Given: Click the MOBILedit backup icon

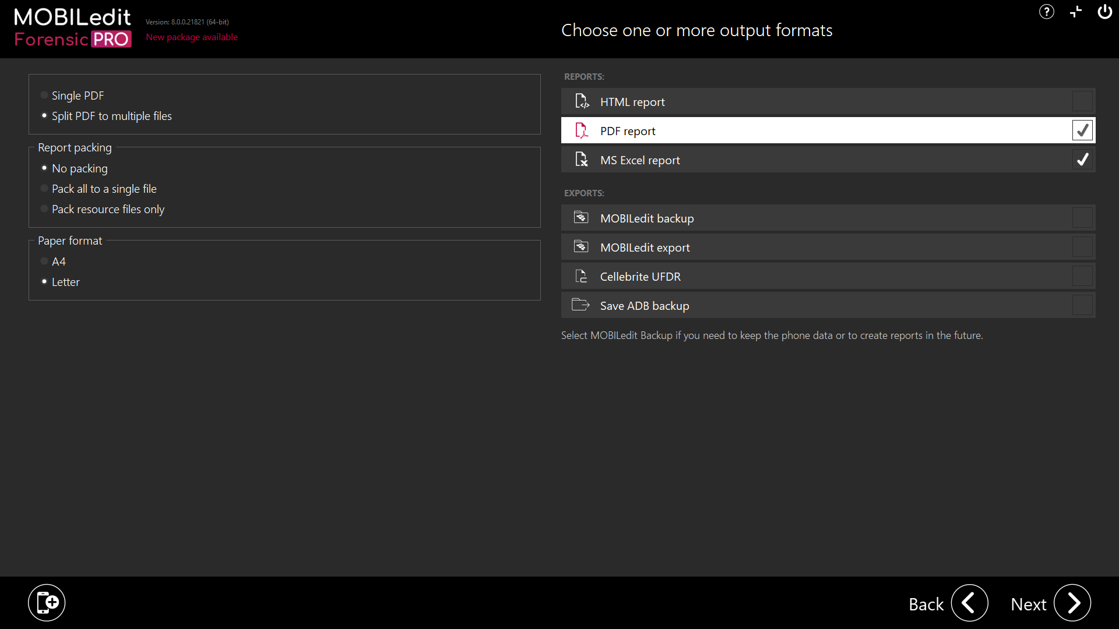Looking at the screenshot, I should [x=581, y=218].
